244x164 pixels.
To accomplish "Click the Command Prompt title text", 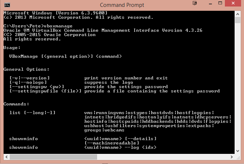I will point(122,5).
